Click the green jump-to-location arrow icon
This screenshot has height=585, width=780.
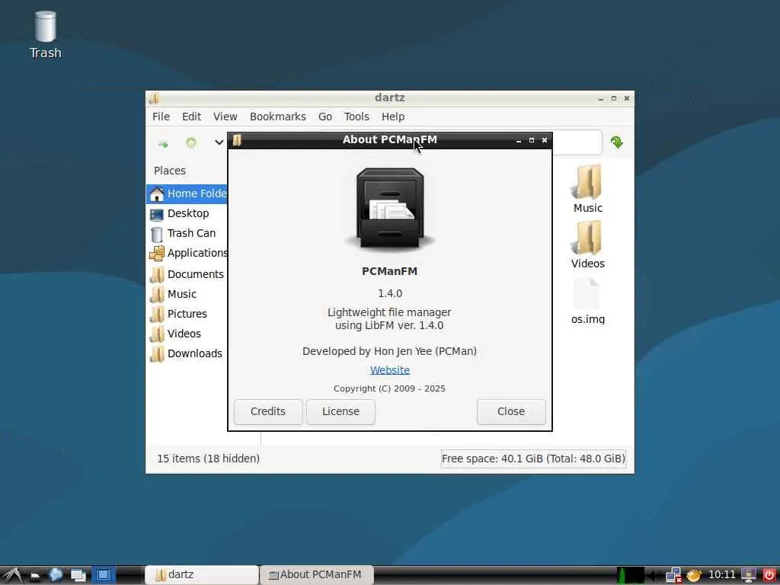617,142
